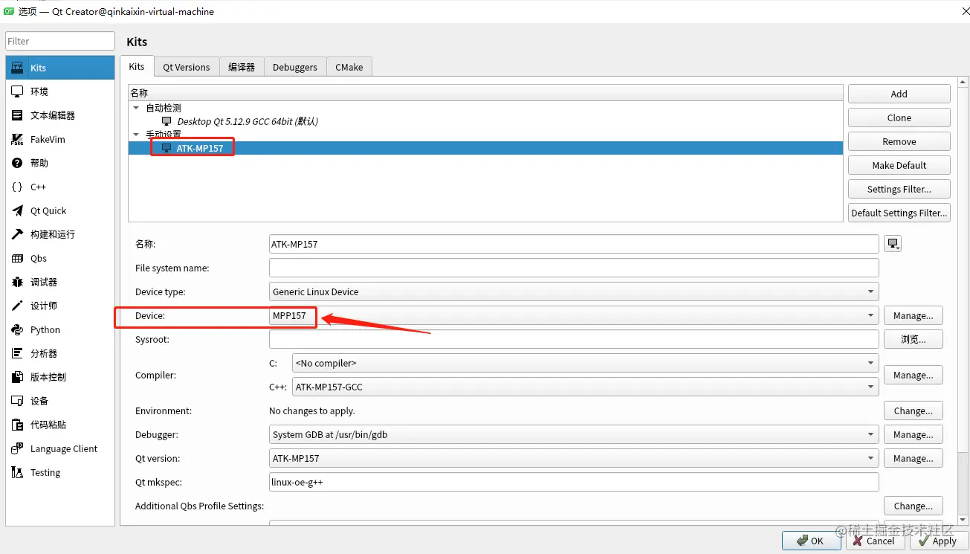Switch to the Qt Versions tab
The height and width of the screenshot is (554, 970).
(x=187, y=67)
